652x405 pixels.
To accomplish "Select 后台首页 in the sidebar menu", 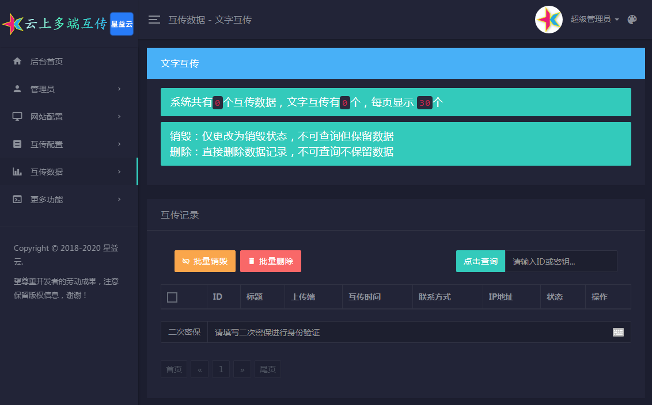I will pos(47,61).
